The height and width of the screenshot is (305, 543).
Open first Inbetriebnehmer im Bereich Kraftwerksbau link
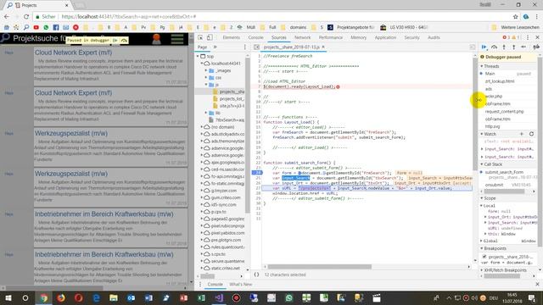click(x=104, y=214)
